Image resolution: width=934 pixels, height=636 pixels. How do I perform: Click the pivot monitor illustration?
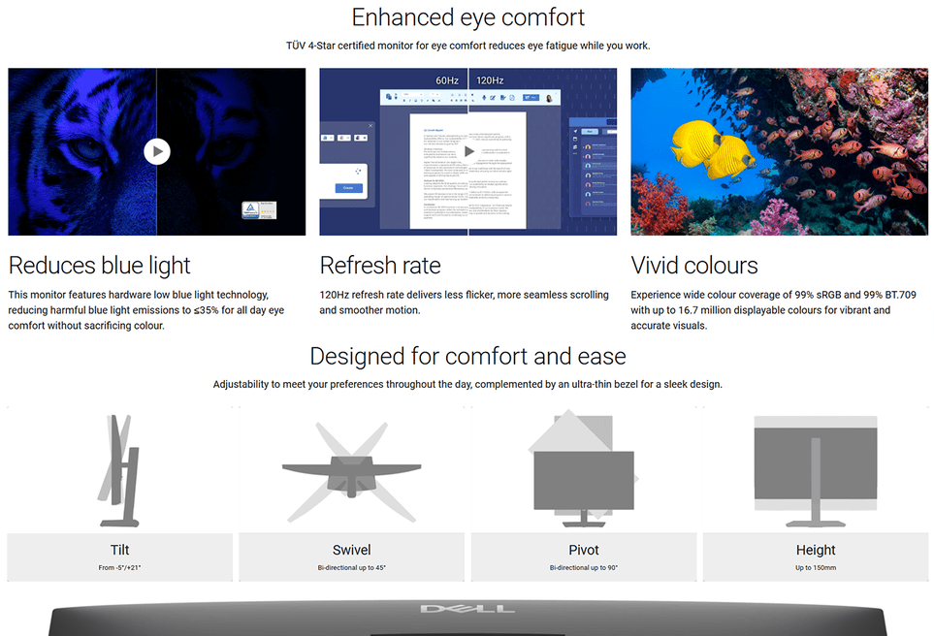tap(584, 468)
